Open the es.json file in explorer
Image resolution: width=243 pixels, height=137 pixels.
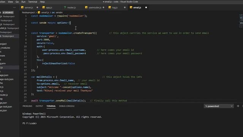[3, 111]
